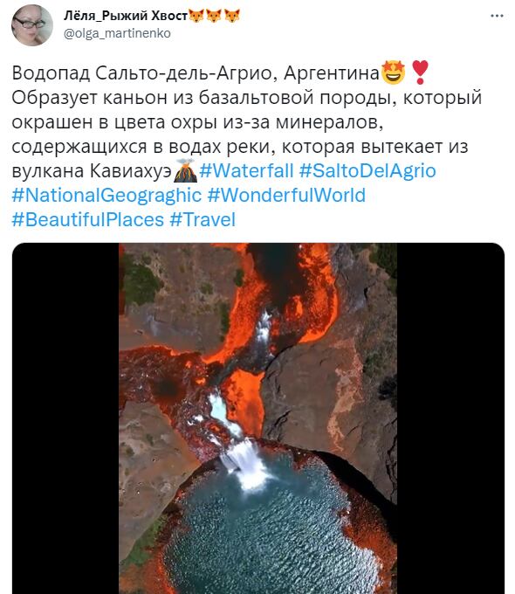
Task: Open the @olga_martinenko handle link
Action: (x=117, y=33)
